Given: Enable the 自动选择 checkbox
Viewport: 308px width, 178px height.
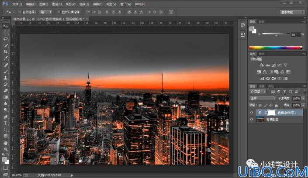Looking at the screenshot, I should (x=20, y=12).
